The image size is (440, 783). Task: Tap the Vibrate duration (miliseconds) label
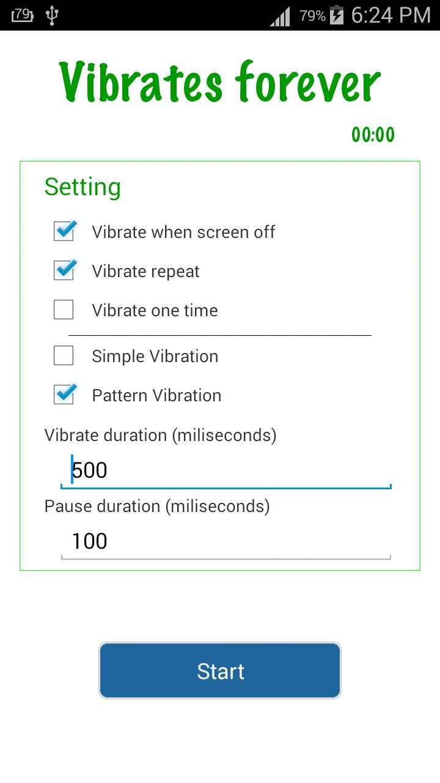[x=161, y=436]
